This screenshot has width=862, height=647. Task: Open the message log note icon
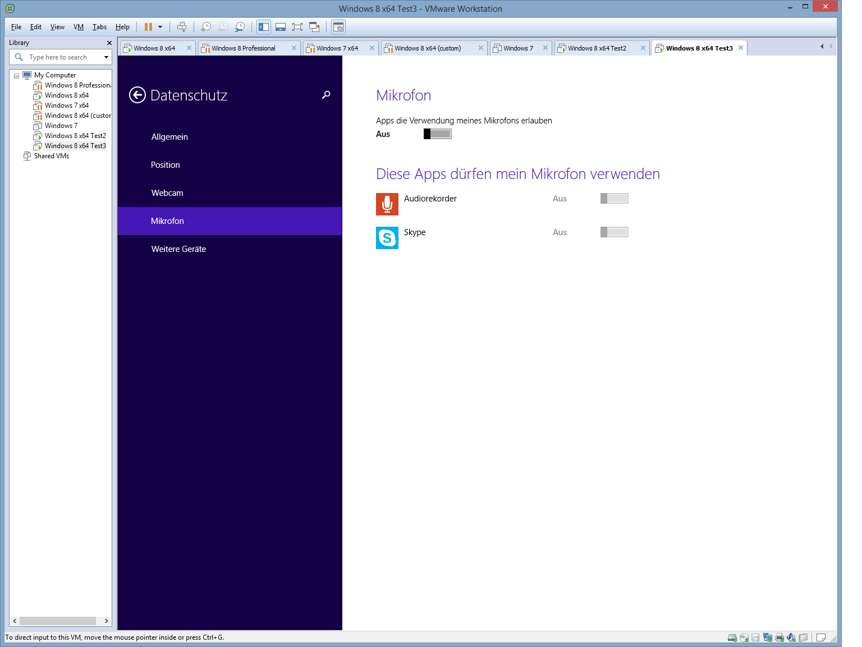820,637
